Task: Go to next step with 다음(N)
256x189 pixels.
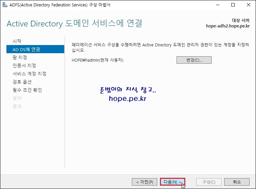Action: coord(172,182)
